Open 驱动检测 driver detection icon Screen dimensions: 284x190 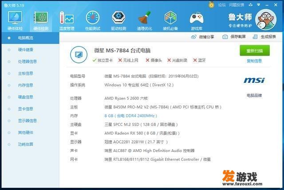click(x=118, y=21)
